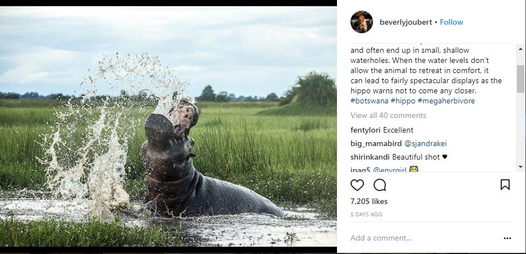The width and height of the screenshot is (526, 254).
Task: Click the caption scrollbar down arrow
Action: [520, 166]
